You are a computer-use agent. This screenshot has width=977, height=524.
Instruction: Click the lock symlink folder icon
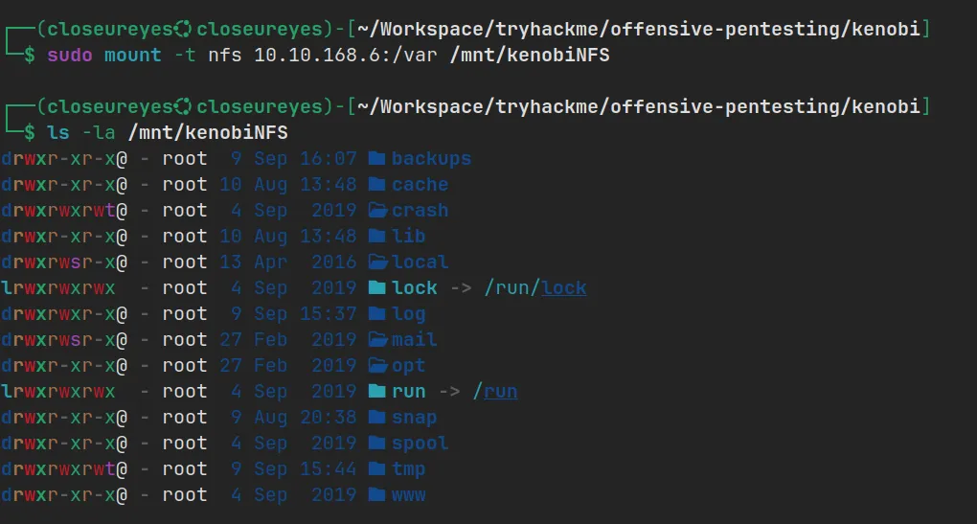point(375,288)
